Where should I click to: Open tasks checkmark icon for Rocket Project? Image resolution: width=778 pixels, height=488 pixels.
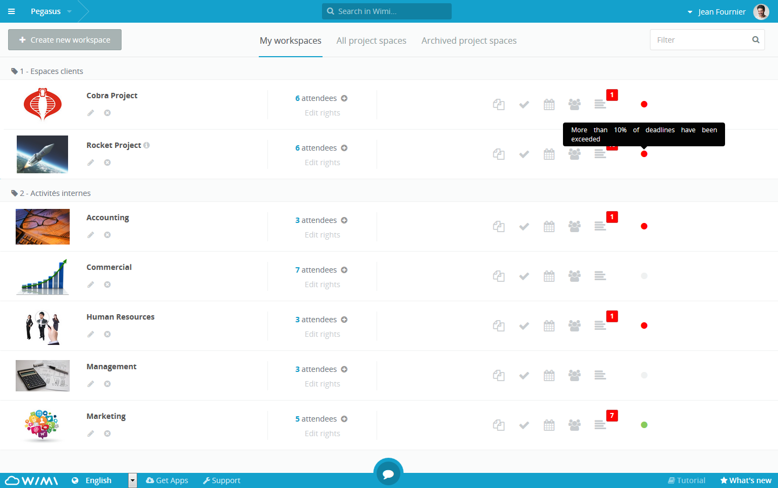(x=524, y=154)
